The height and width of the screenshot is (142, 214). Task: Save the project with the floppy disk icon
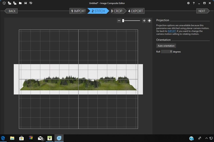(x=25, y=3)
